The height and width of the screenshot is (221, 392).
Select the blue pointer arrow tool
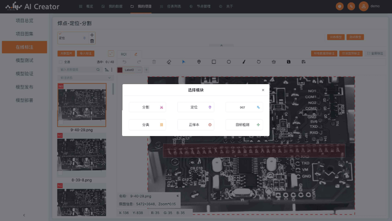pyautogui.click(x=183, y=62)
